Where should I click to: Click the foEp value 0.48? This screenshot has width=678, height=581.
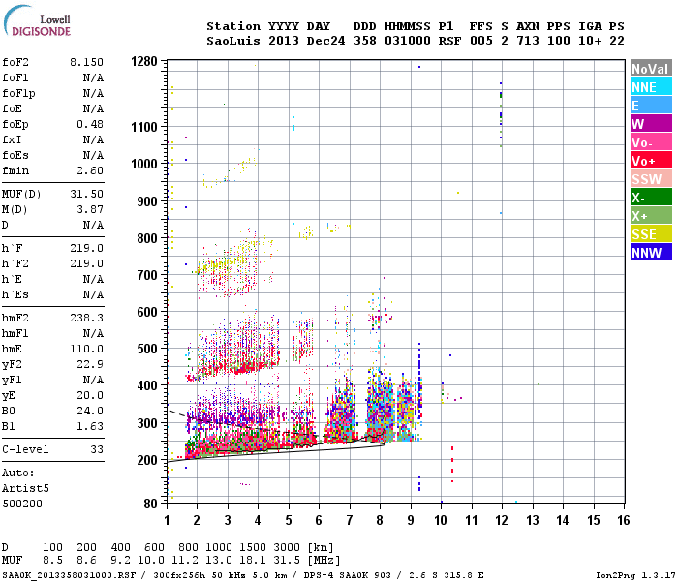pos(90,124)
